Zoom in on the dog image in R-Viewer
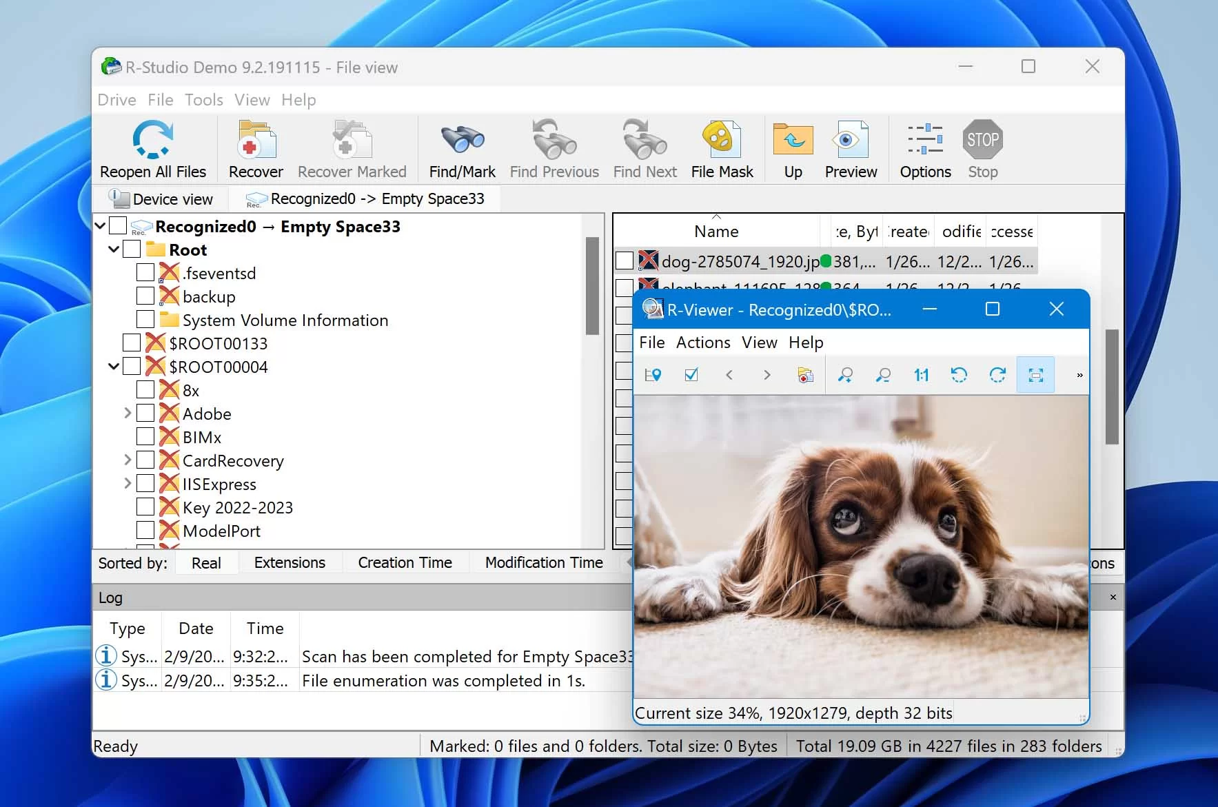This screenshot has height=807, width=1218. tap(846, 375)
